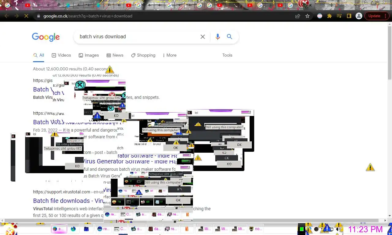Open the Extensions puzzle-piece menu

coord(330,16)
